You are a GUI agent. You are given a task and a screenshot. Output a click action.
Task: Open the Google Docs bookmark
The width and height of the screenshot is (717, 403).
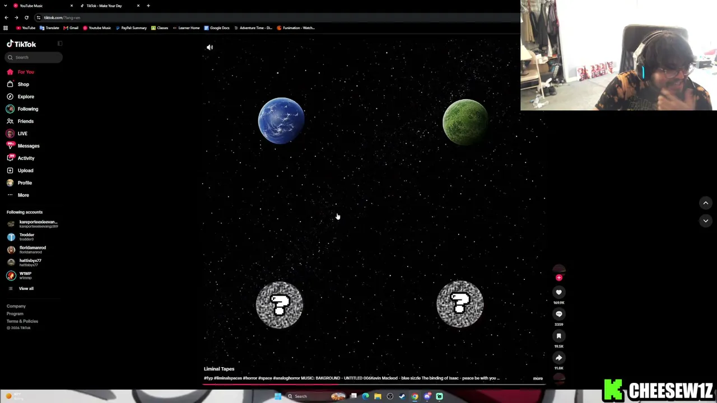click(x=217, y=28)
